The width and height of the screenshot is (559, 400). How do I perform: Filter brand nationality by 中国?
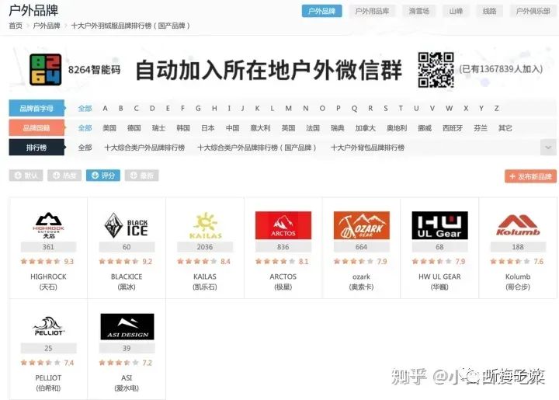coord(232,128)
